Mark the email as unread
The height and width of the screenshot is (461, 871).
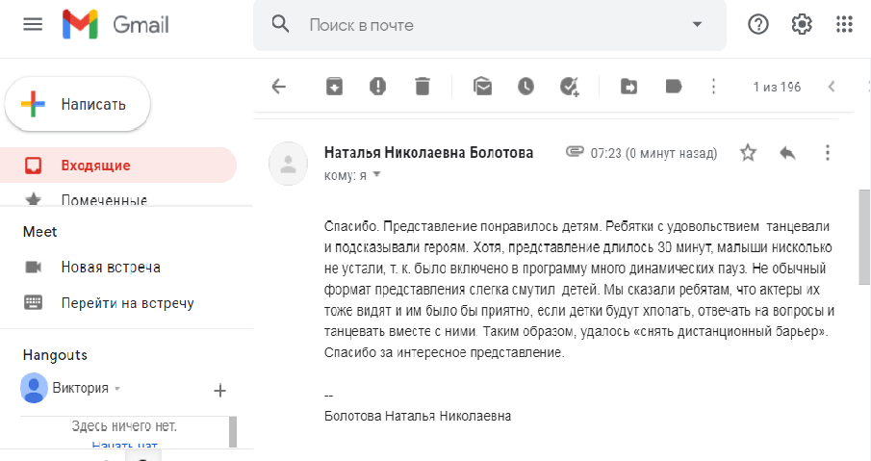(482, 87)
